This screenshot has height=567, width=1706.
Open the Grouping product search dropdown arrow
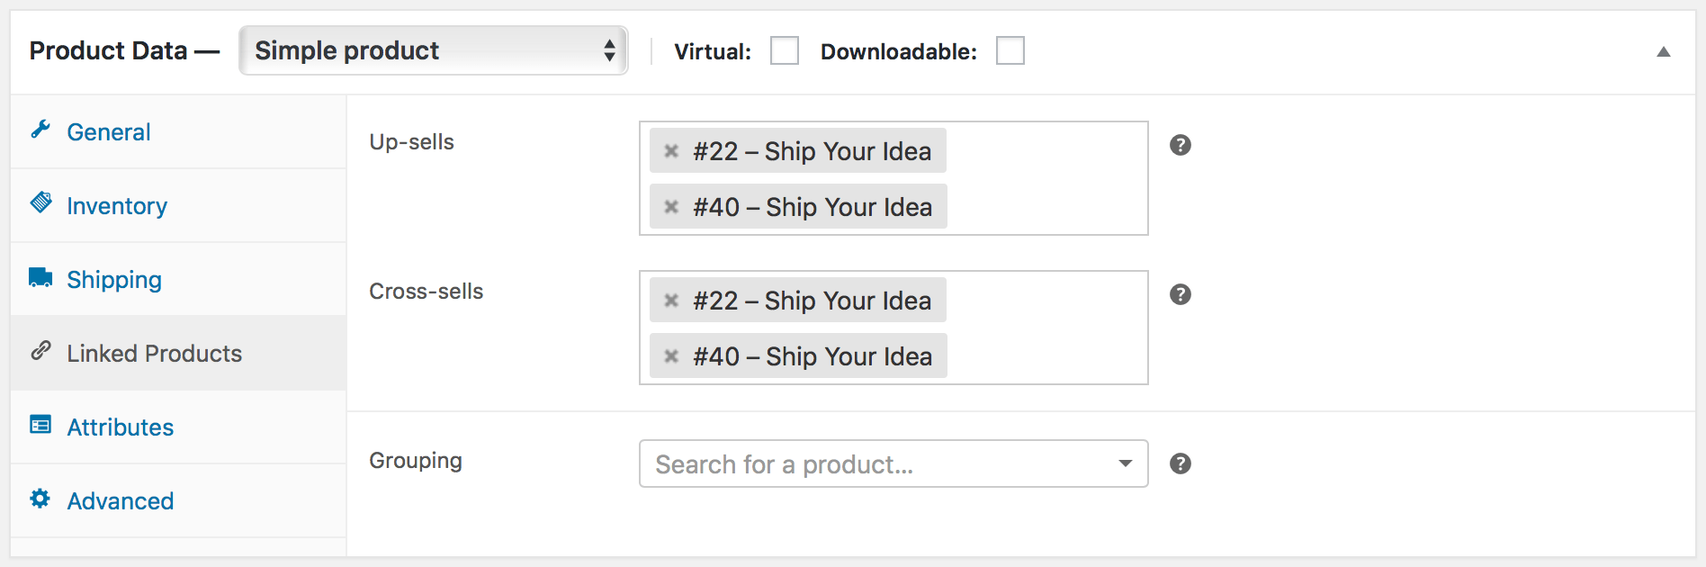pyautogui.click(x=1124, y=463)
